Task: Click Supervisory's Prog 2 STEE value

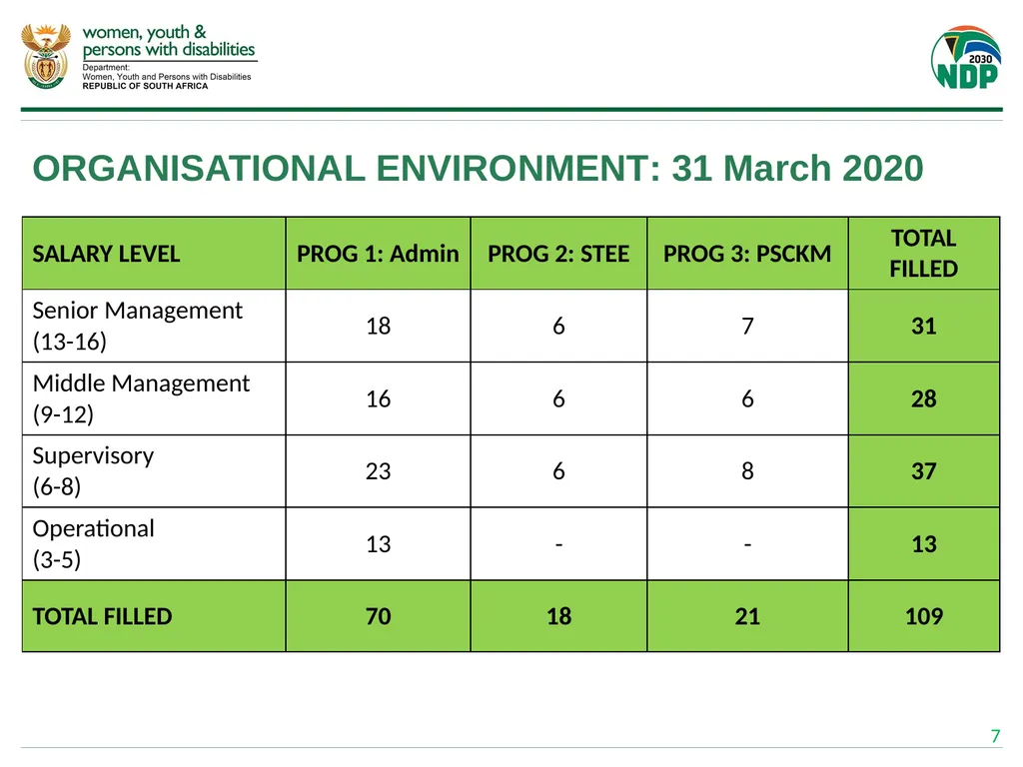Action: [559, 471]
